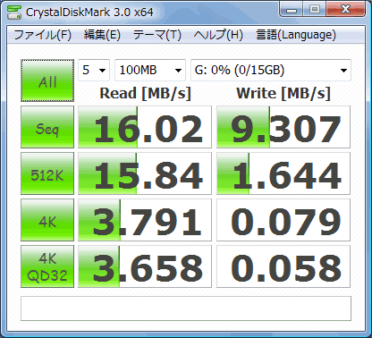Open the 100MB test size dropdown
The width and height of the screenshot is (372, 338).
tap(150, 70)
